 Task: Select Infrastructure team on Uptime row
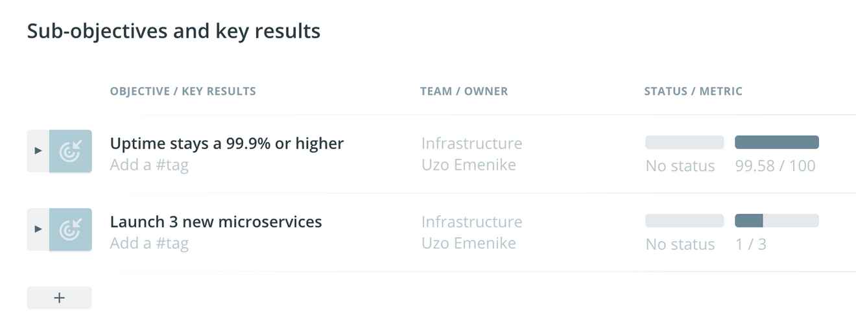pyautogui.click(x=471, y=143)
